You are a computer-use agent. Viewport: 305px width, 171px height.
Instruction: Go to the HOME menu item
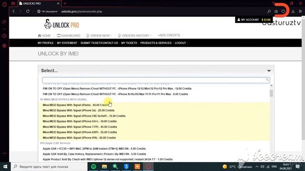pyautogui.click(x=44, y=36)
